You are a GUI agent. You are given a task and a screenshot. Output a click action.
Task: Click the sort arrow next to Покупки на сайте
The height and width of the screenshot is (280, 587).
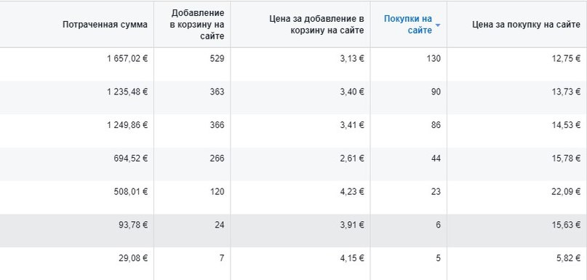tap(438, 25)
